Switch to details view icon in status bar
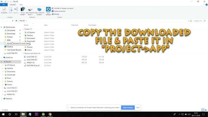The image size is (208, 117). click(x=203, y=110)
